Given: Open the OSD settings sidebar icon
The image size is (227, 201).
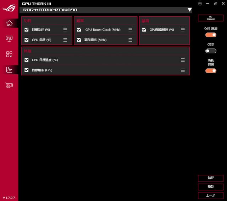Looking at the screenshot, I should pos(9,38).
